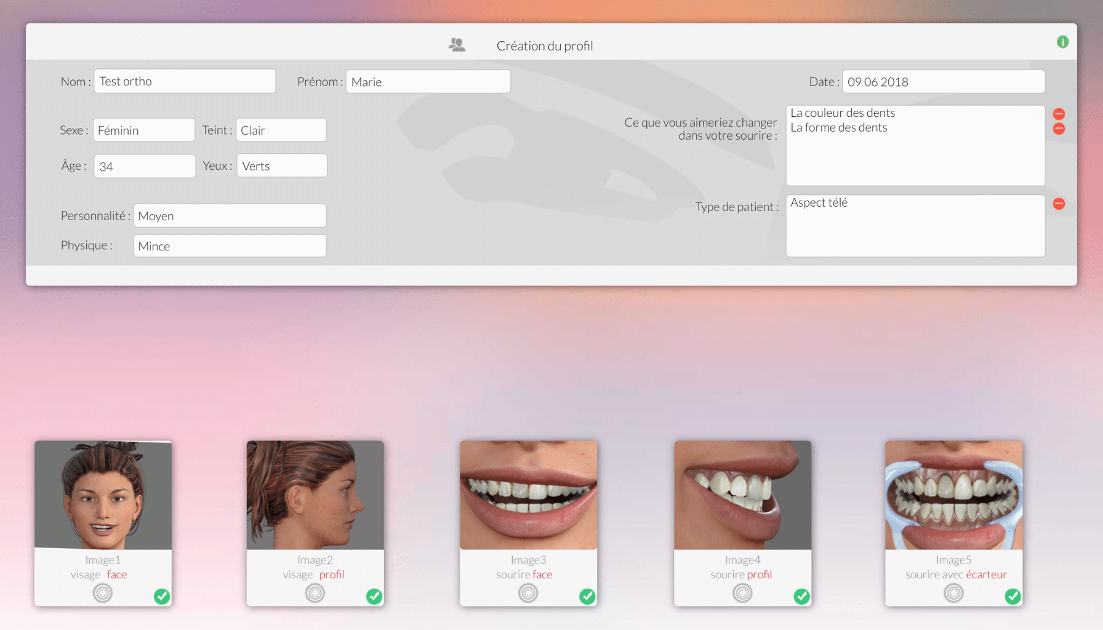Remove 'La forme des dents' entry
This screenshot has height=630, width=1103.
point(1059,129)
